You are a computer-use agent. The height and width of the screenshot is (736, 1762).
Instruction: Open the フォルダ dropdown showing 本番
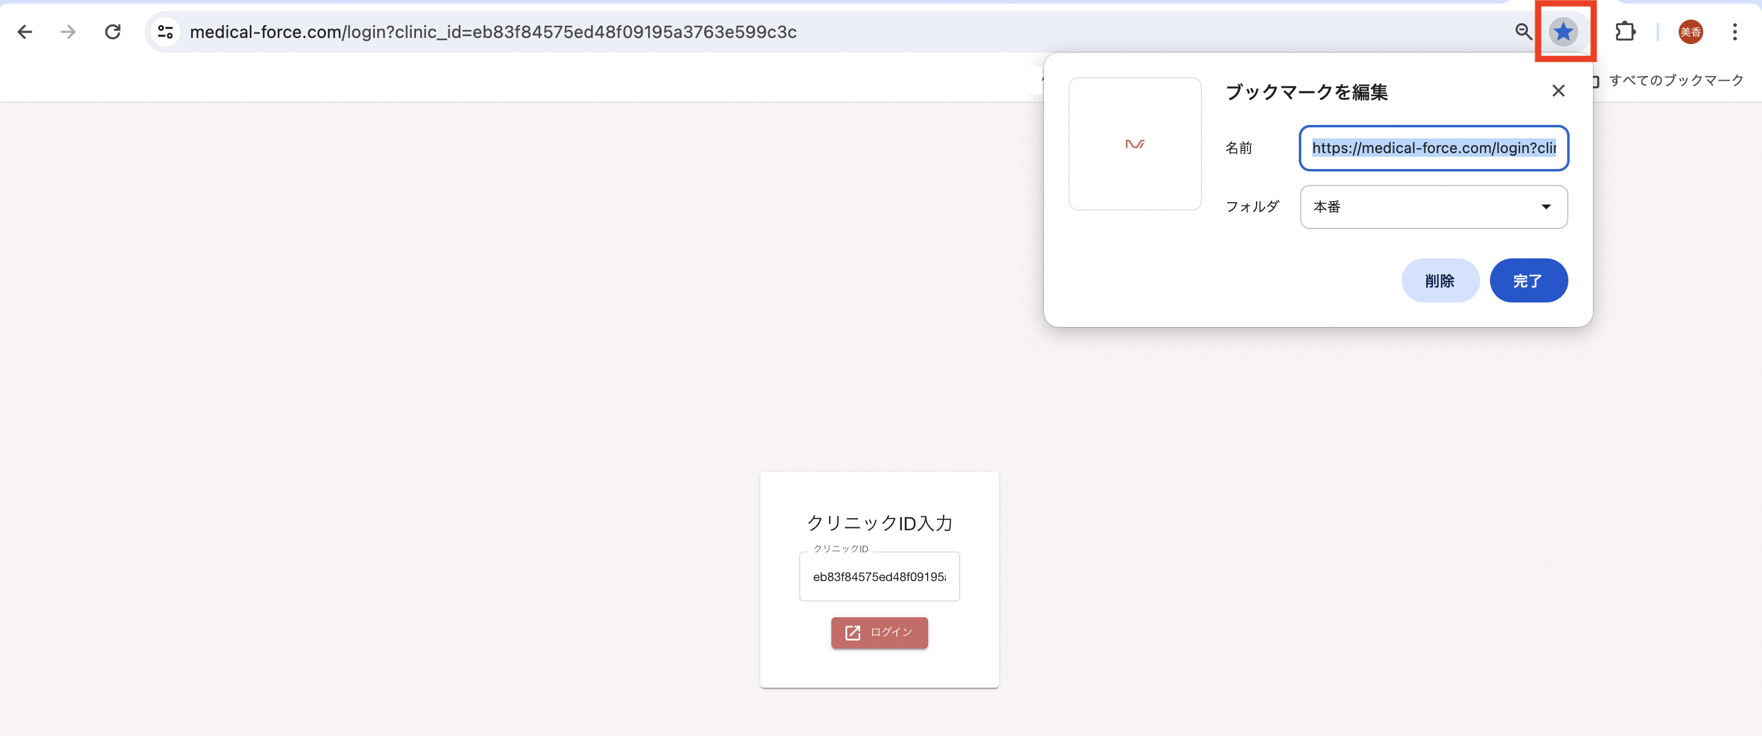1433,206
